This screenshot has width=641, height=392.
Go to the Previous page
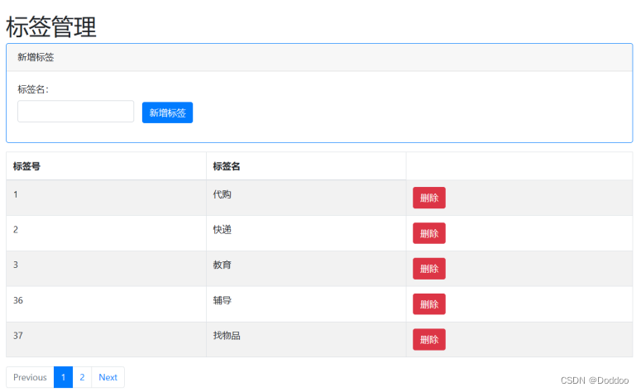point(30,377)
